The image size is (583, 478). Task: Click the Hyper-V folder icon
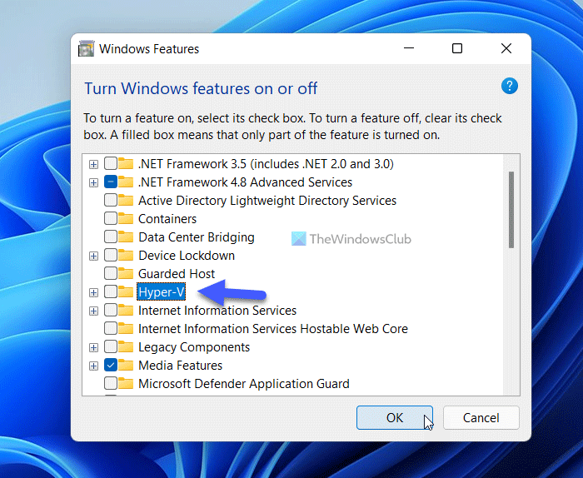tap(126, 291)
